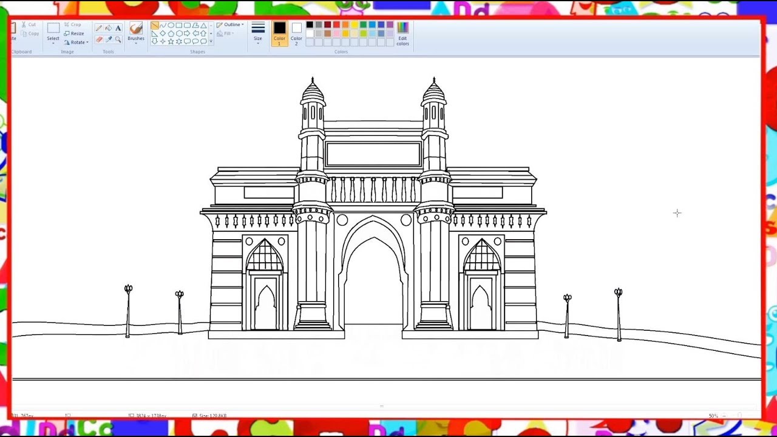Image resolution: width=777 pixels, height=437 pixels.
Task: Select the Pencil tool
Action: coord(99,28)
